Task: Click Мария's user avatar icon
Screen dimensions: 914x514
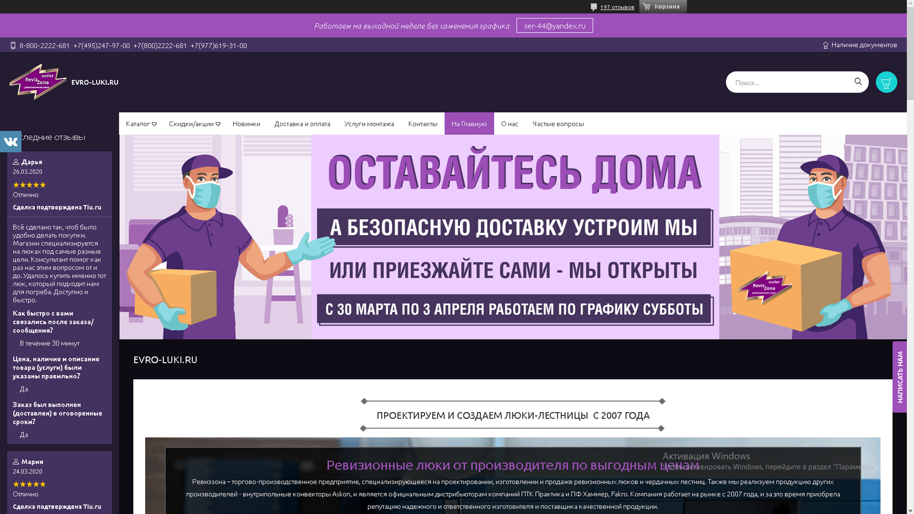Action: pyautogui.click(x=16, y=461)
